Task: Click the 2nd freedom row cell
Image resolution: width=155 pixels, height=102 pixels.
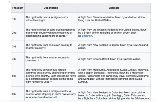Action: pos(18,33)
